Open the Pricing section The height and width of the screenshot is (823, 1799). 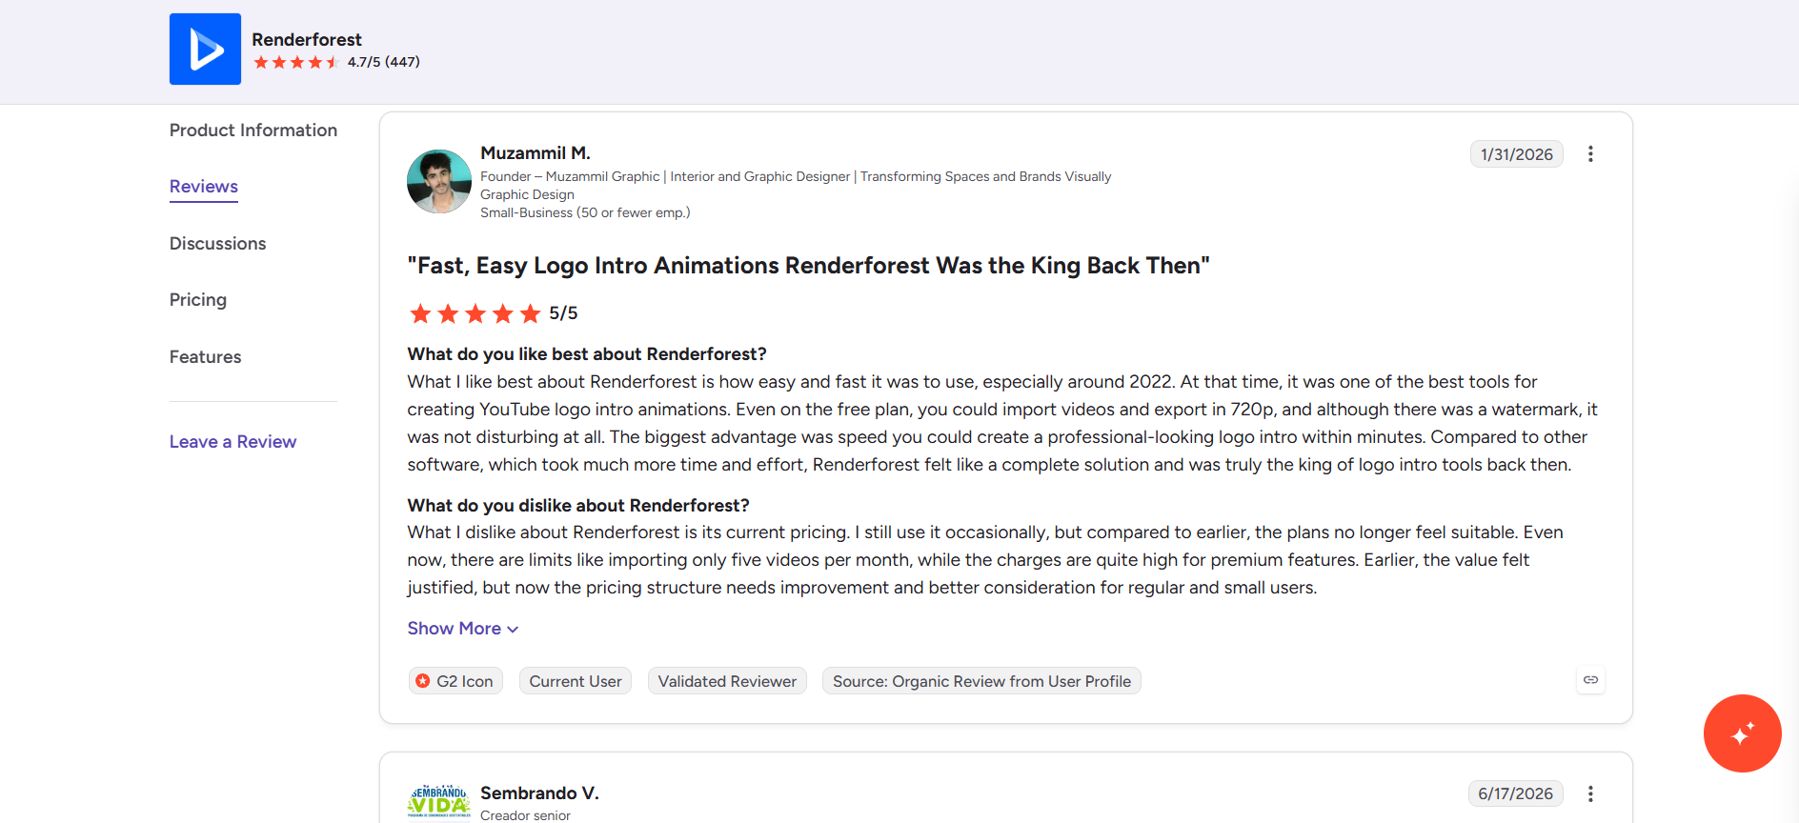[x=198, y=300]
